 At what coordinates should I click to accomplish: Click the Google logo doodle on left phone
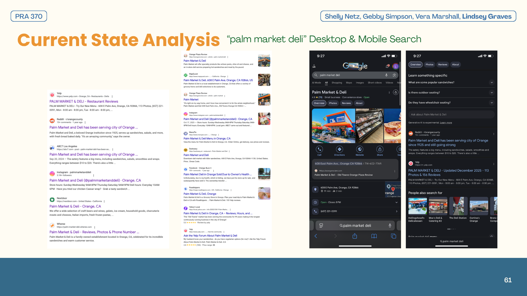(x=355, y=66)
